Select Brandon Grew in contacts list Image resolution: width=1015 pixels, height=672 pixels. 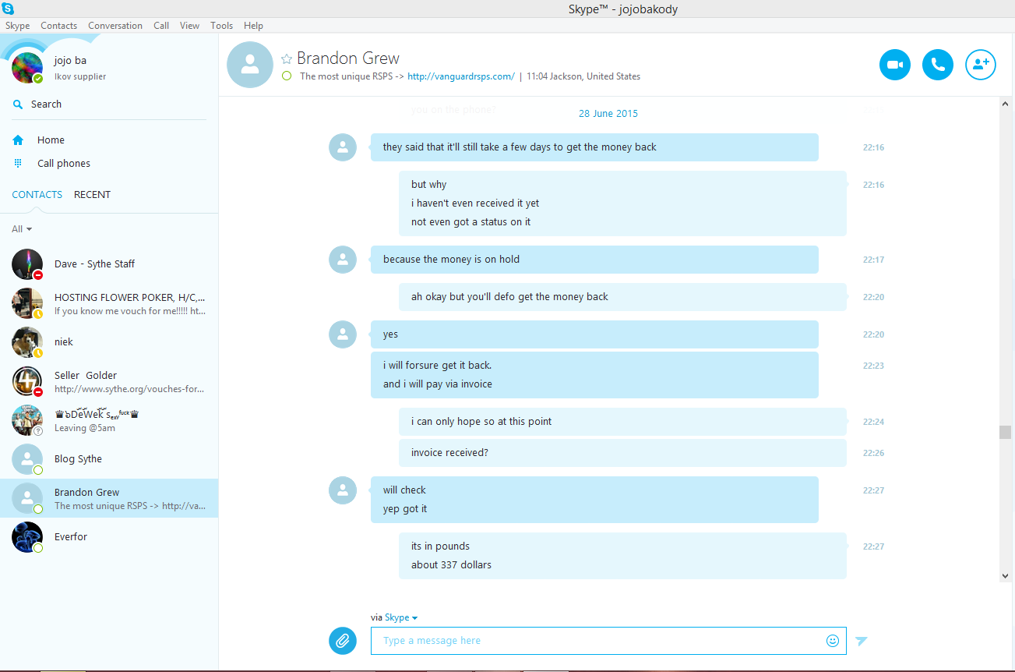pyautogui.click(x=109, y=498)
